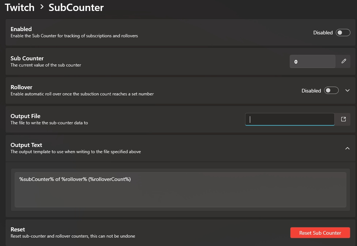Viewport: 357px width, 246px height.
Task: Select the Output File heading label
Action: click(25, 116)
